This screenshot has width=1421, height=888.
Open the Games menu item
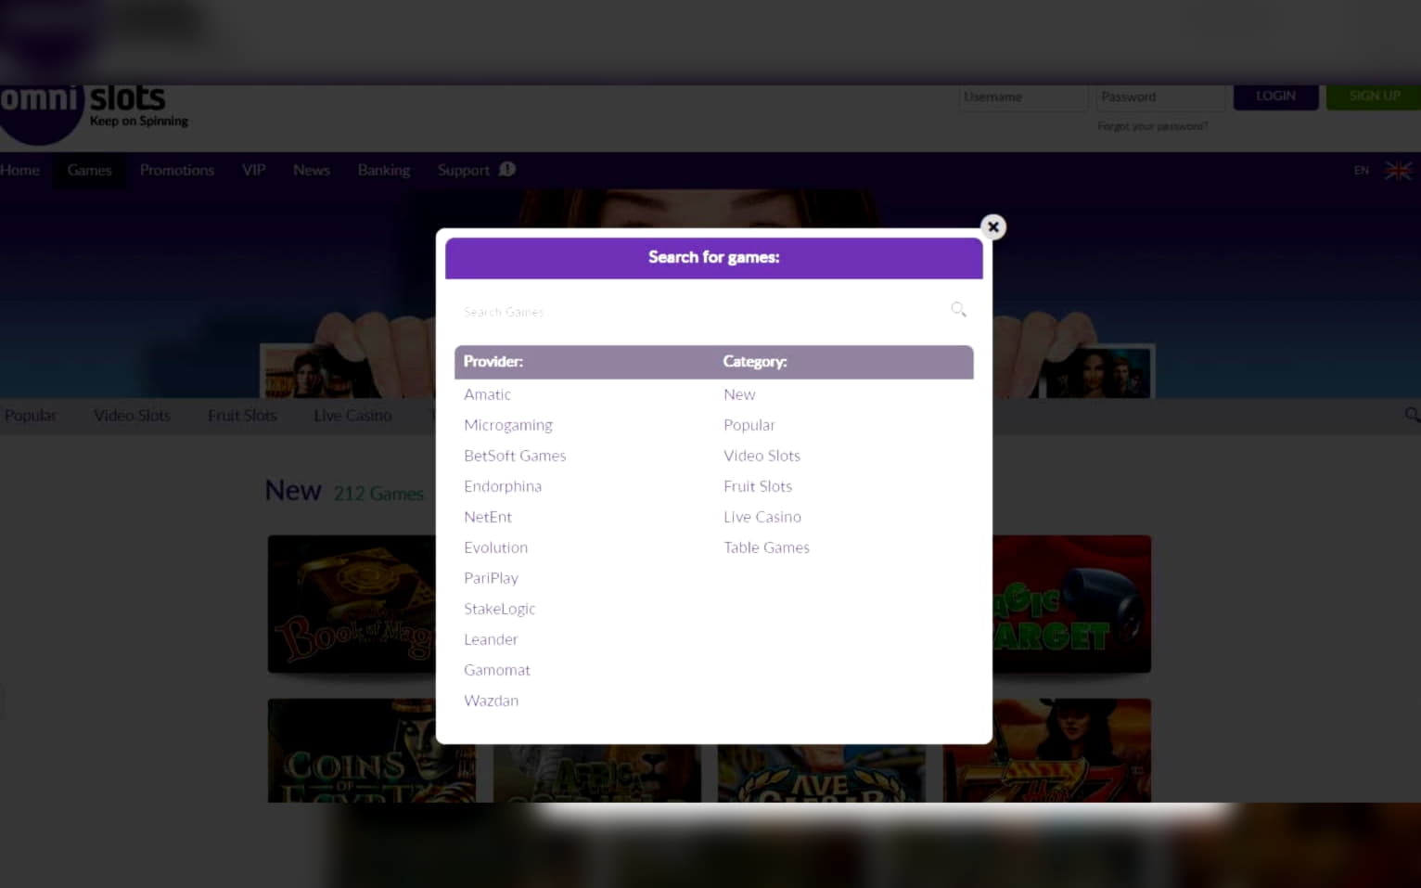tap(89, 170)
